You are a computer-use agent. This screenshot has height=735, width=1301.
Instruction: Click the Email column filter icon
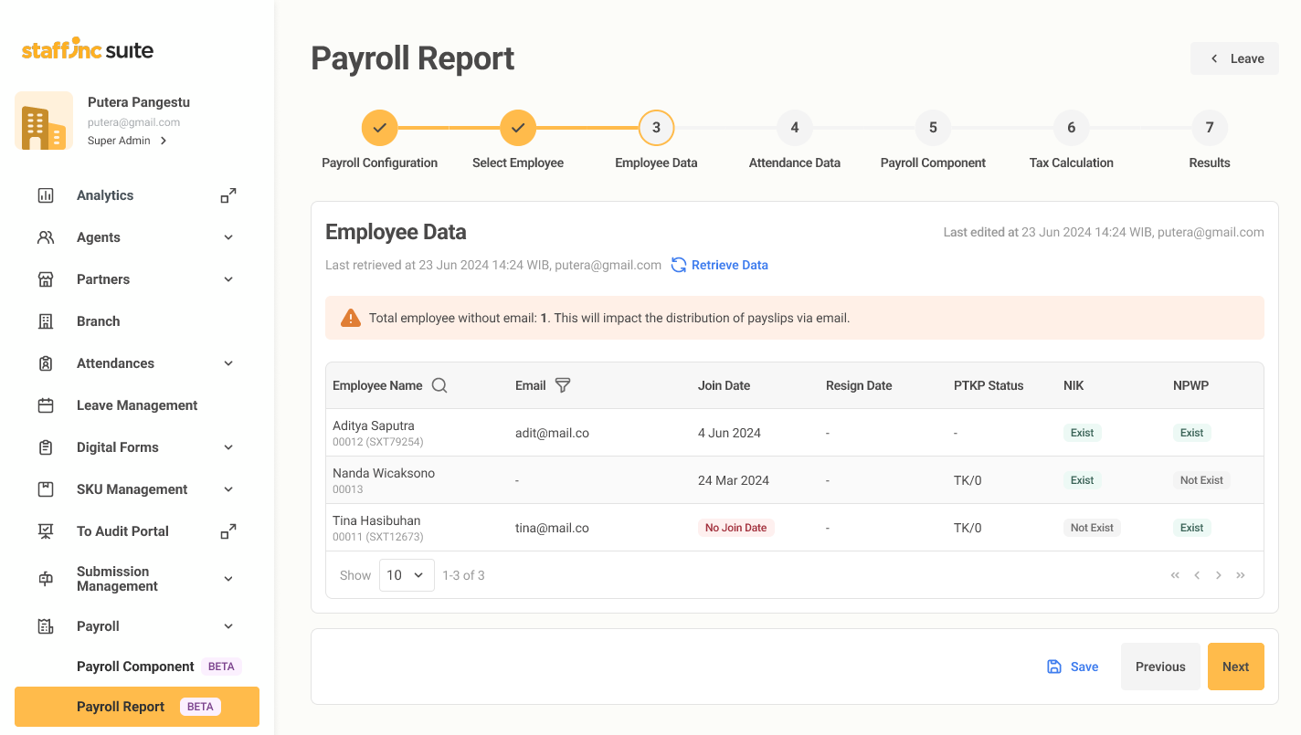point(563,385)
